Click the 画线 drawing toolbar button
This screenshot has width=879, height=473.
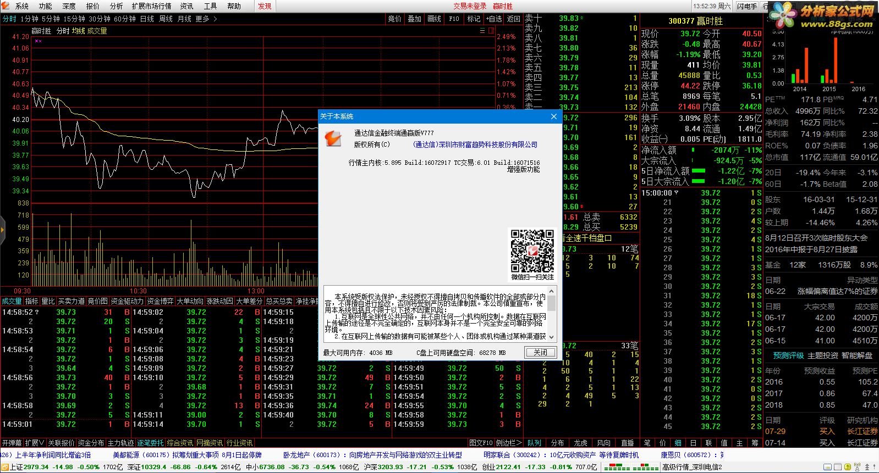tap(435, 19)
